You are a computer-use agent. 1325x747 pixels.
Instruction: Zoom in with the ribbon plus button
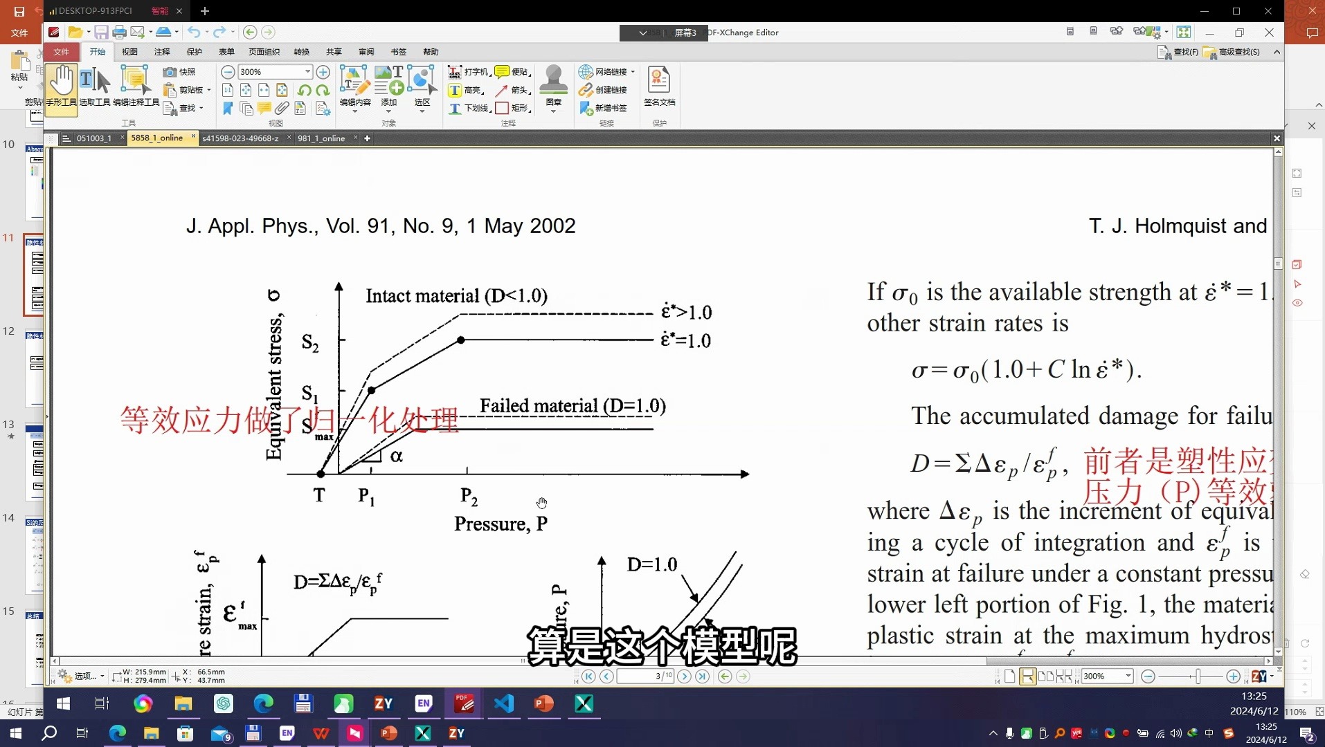click(323, 72)
